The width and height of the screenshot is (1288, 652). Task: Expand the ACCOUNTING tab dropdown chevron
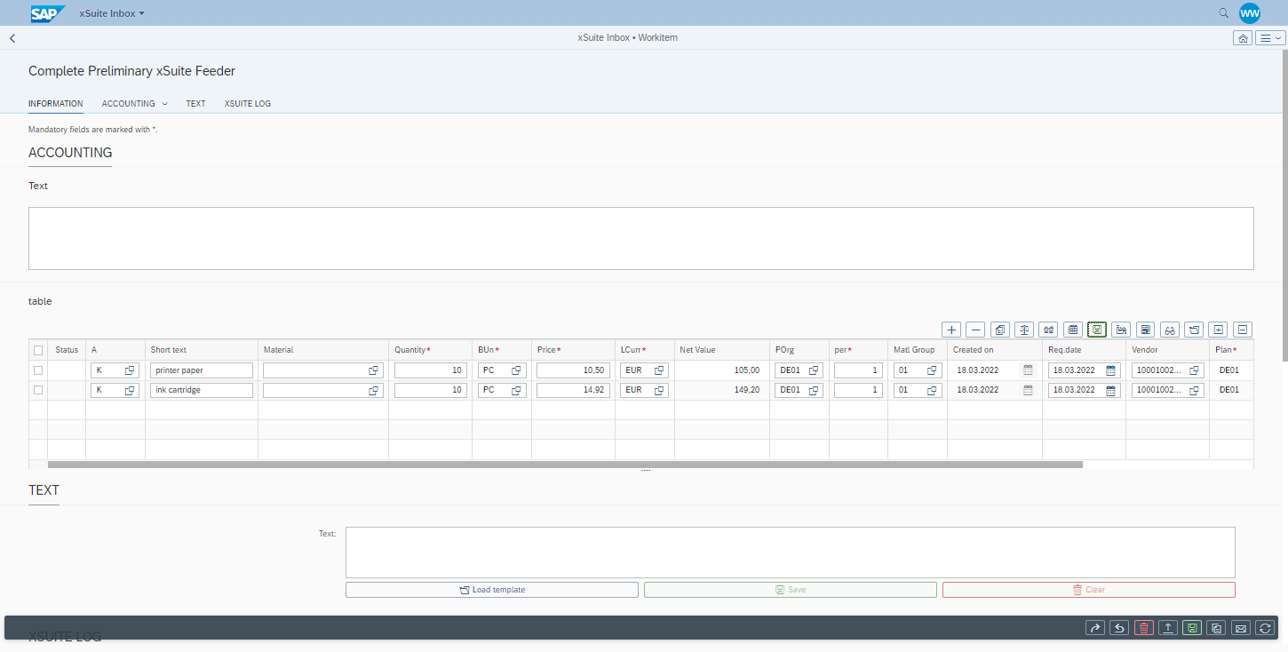tap(164, 103)
